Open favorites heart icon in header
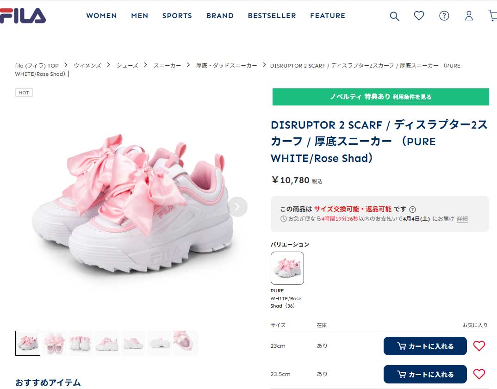This screenshot has height=389, width=497. (x=419, y=16)
